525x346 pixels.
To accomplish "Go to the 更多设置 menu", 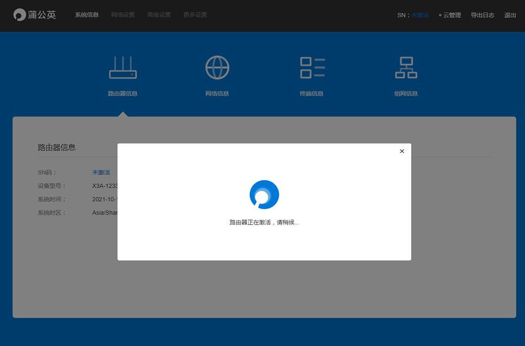I will tap(195, 15).
